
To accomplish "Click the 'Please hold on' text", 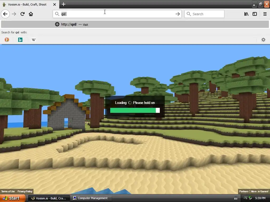I will [144, 103].
